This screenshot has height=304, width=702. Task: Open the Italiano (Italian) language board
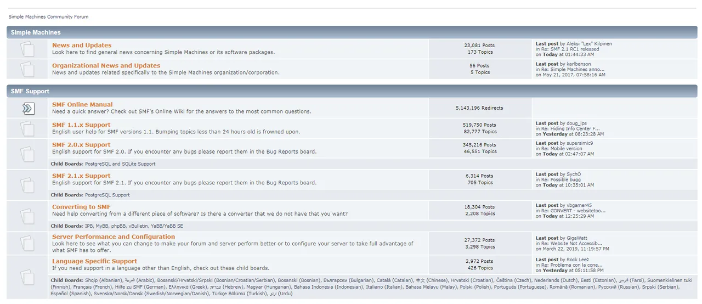click(383, 287)
